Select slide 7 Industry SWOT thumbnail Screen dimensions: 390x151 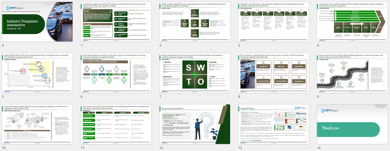(x=194, y=74)
